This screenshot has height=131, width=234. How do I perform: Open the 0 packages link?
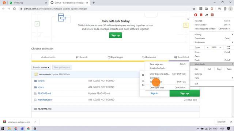click(116, 57)
